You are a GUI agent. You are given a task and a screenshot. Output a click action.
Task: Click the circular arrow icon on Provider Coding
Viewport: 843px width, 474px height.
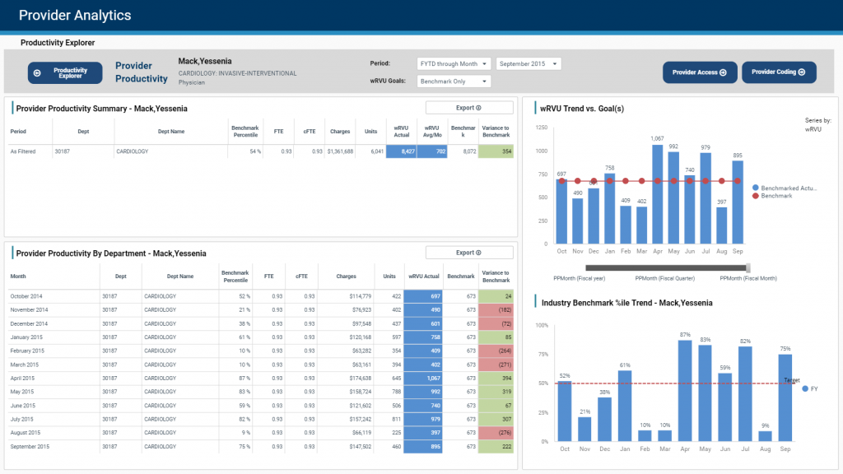click(x=803, y=72)
